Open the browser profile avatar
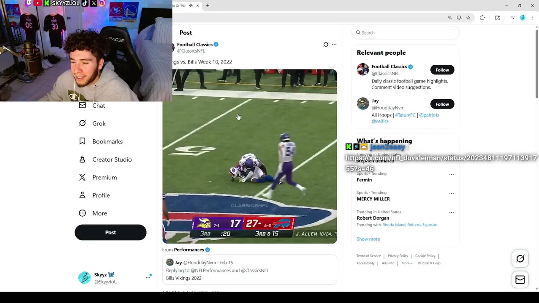This screenshot has width=539, height=303. [x=523, y=18]
